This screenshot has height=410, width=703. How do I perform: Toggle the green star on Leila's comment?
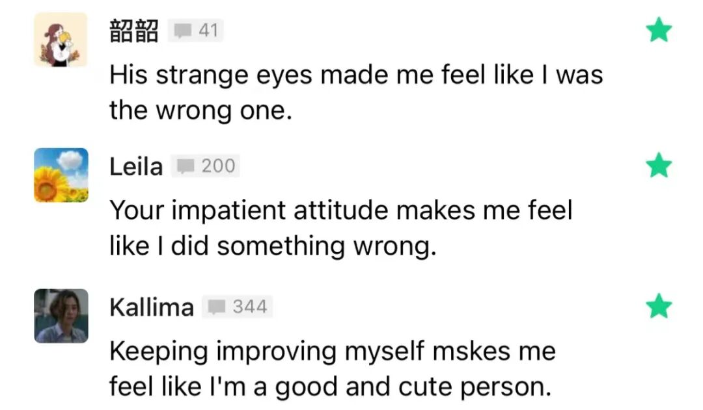tap(659, 166)
